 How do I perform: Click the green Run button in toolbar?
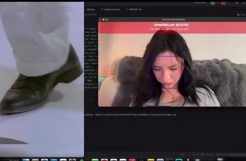tap(213, 3)
